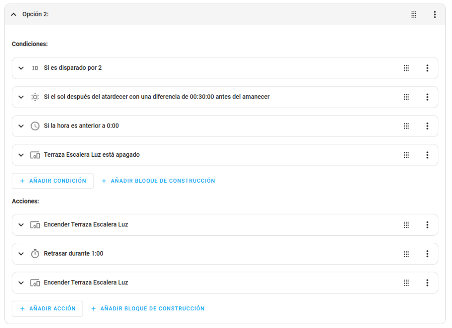Open menu for 'Terraza Escalera Luz está apagado'
452x328 pixels.
click(x=427, y=155)
